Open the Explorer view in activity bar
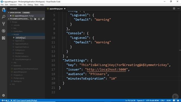This screenshot has height=102, width=181. [x=4, y=10]
